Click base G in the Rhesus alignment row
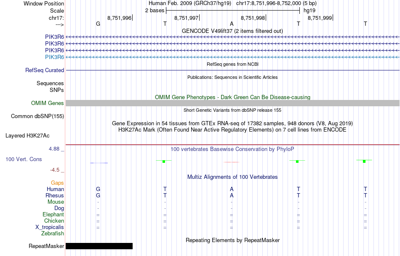 98,195
